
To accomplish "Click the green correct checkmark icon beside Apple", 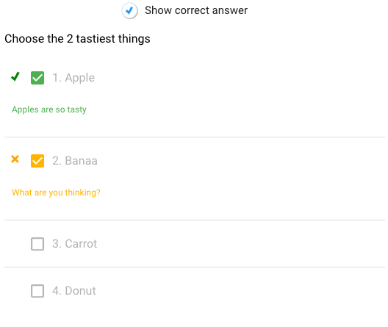I will point(15,76).
